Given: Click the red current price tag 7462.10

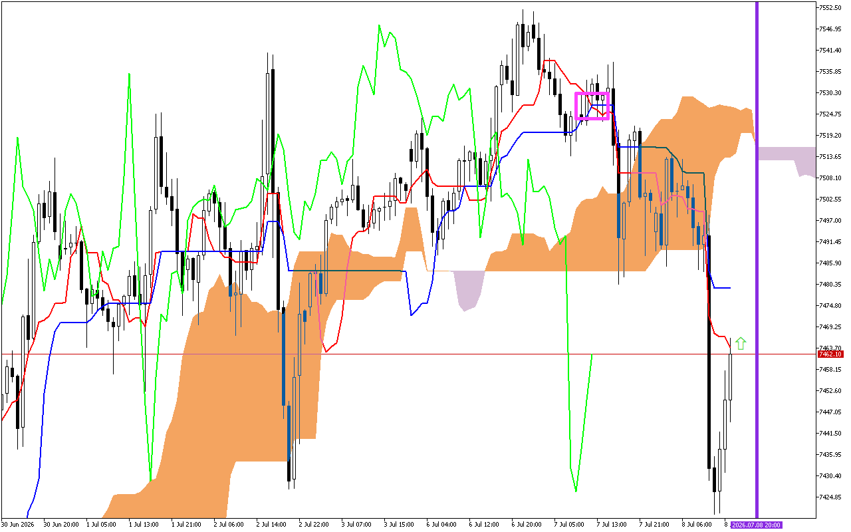Looking at the screenshot, I should tap(830, 354).
